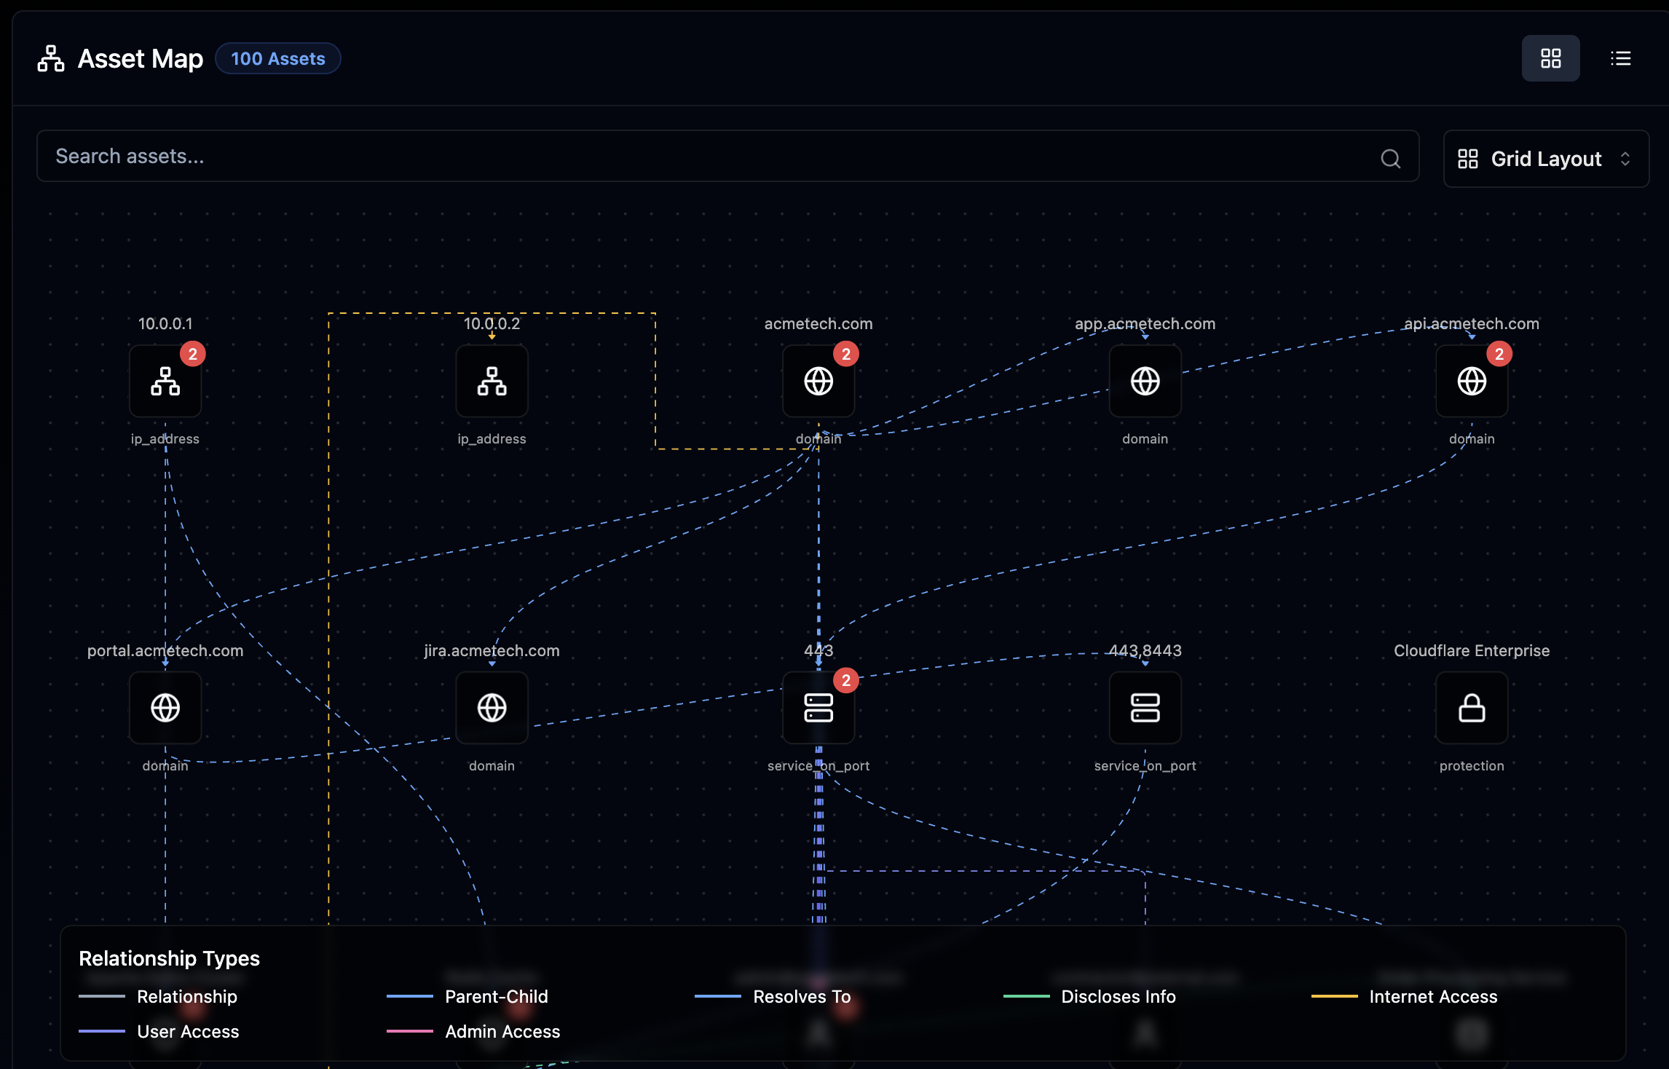Click the Asset Map header icon
This screenshot has height=1069, width=1669.
coord(50,58)
